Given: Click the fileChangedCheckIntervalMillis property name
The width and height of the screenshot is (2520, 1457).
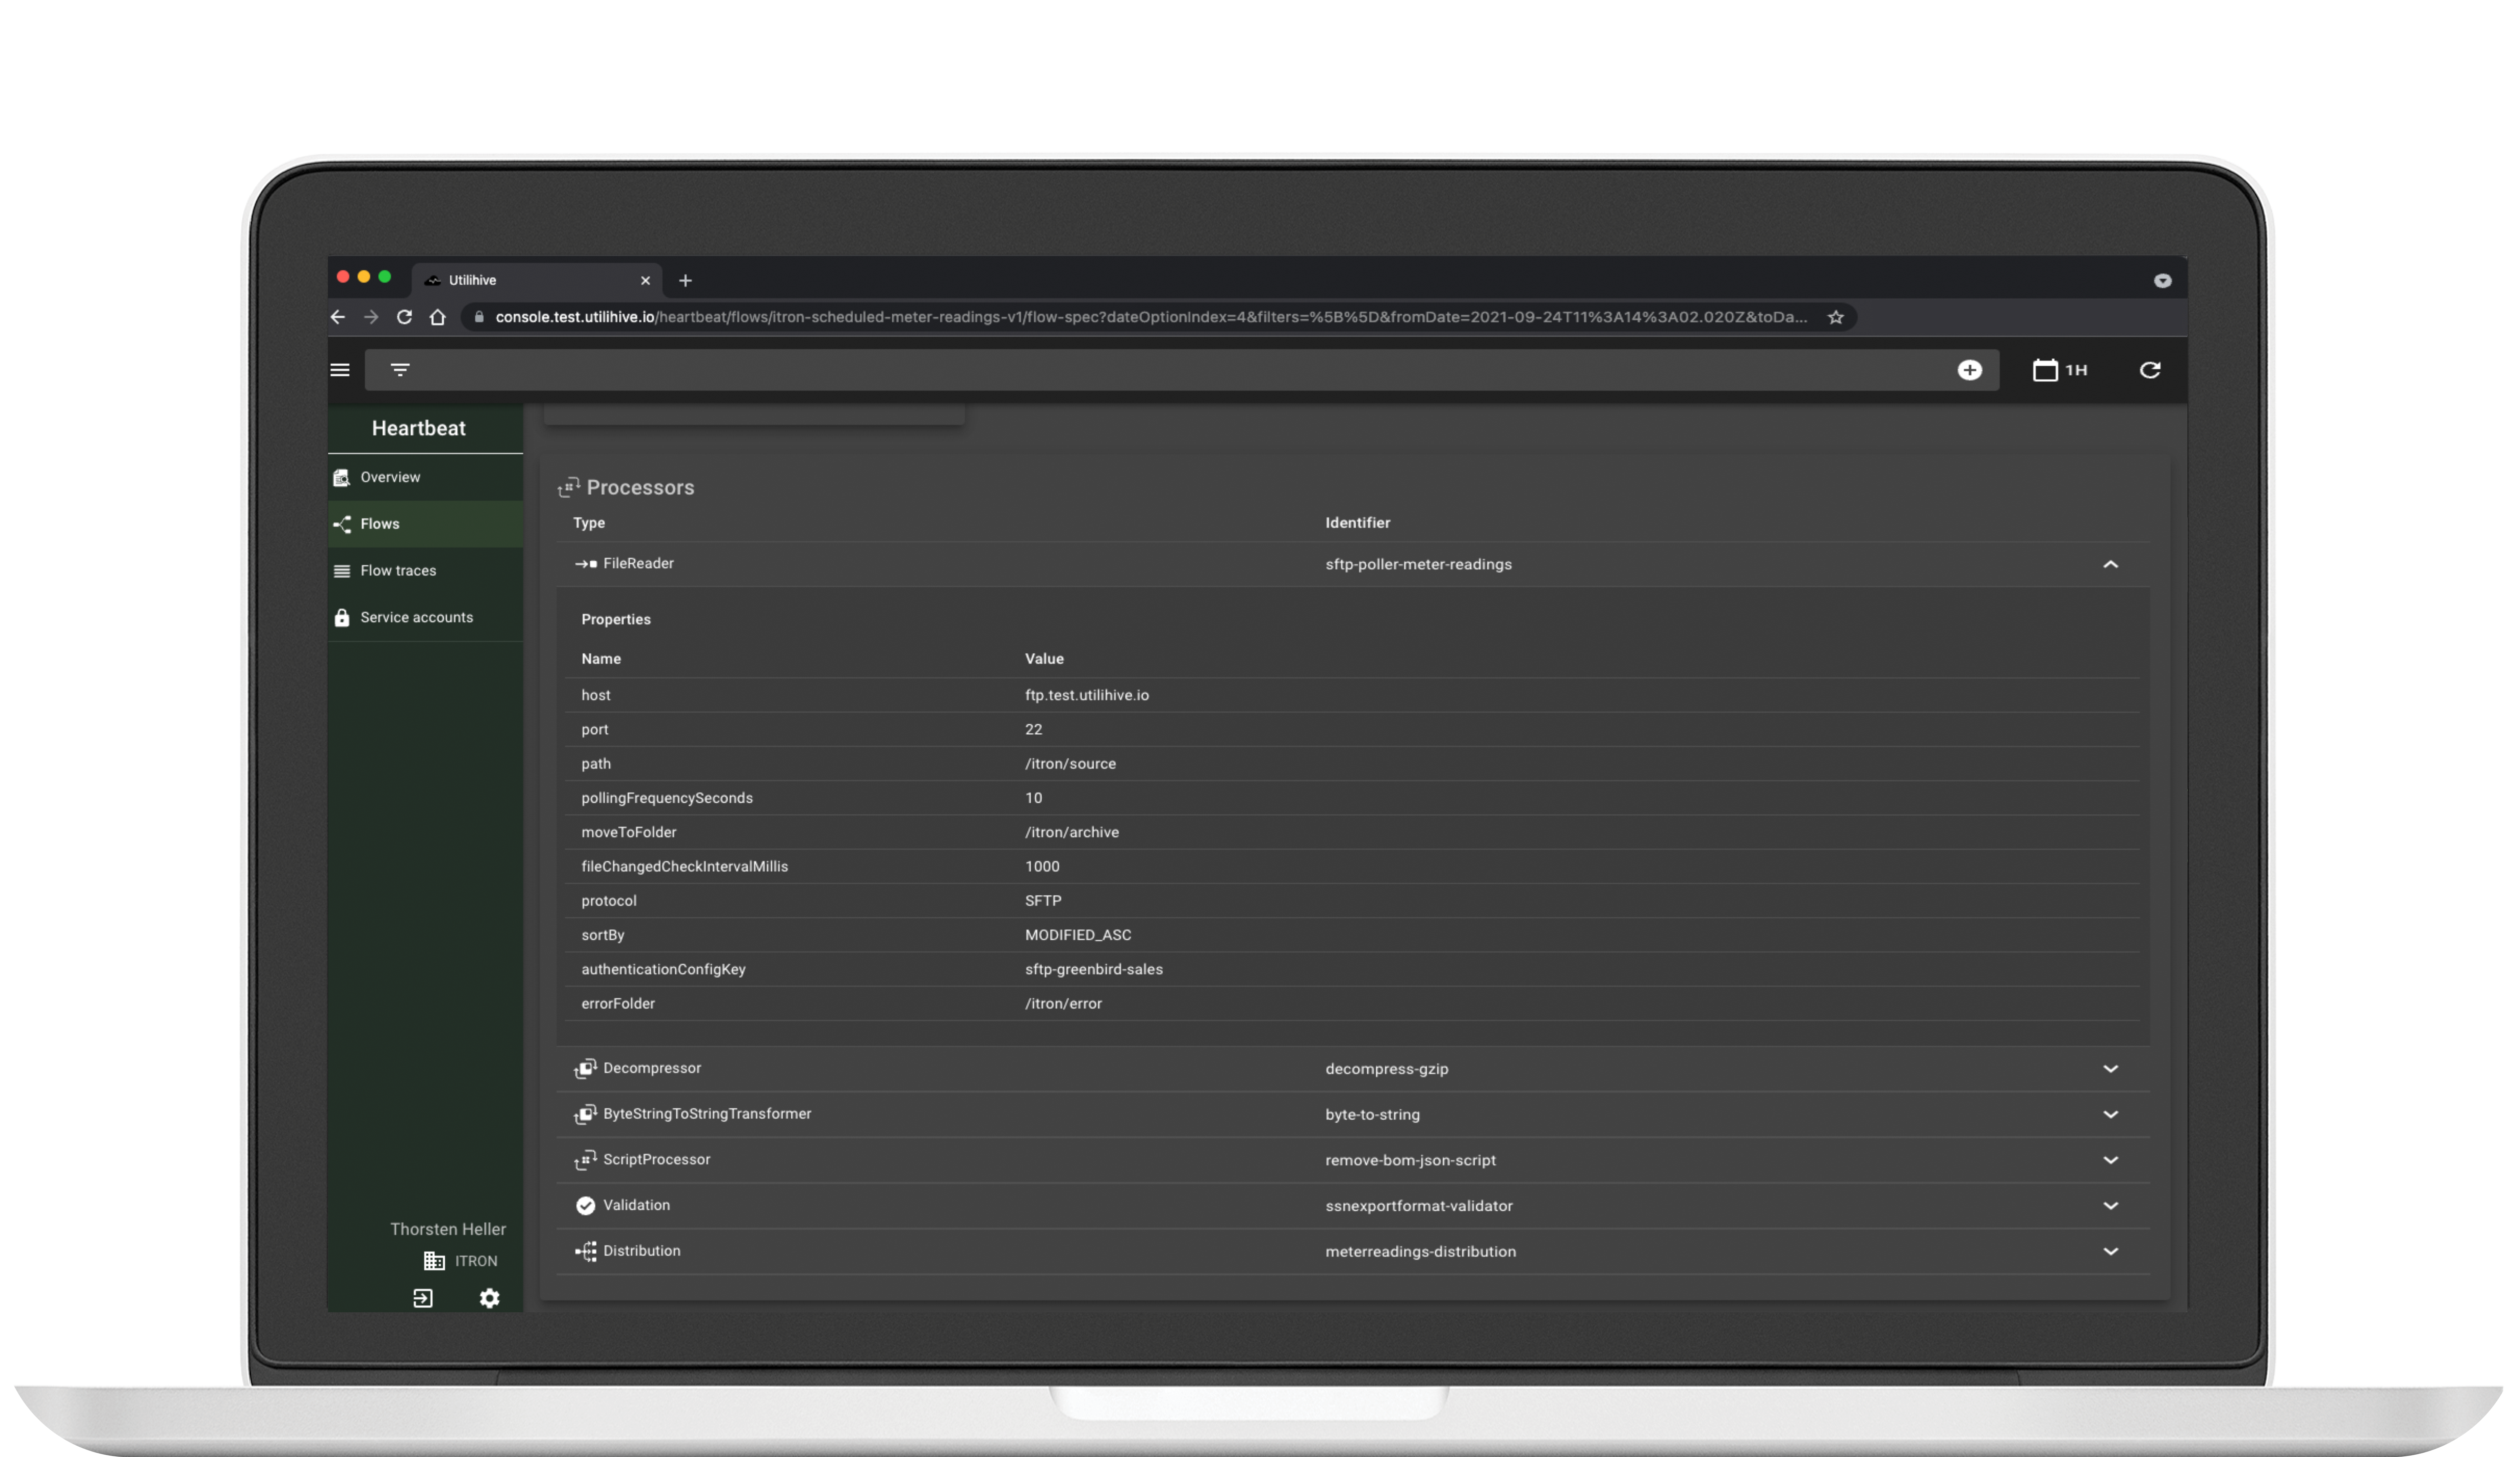Looking at the screenshot, I should pyautogui.click(x=685, y=867).
